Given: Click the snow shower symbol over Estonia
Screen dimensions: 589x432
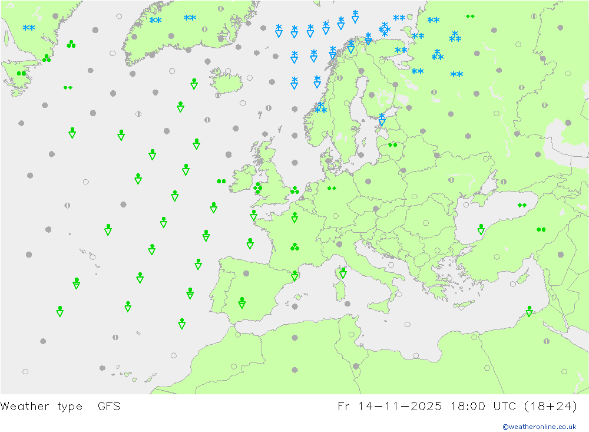Looking at the screenshot, I should 382,120.
